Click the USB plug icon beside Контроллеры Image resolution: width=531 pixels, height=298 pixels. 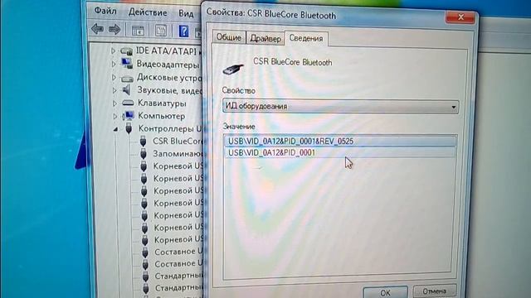pyautogui.click(x=129, y=128)
